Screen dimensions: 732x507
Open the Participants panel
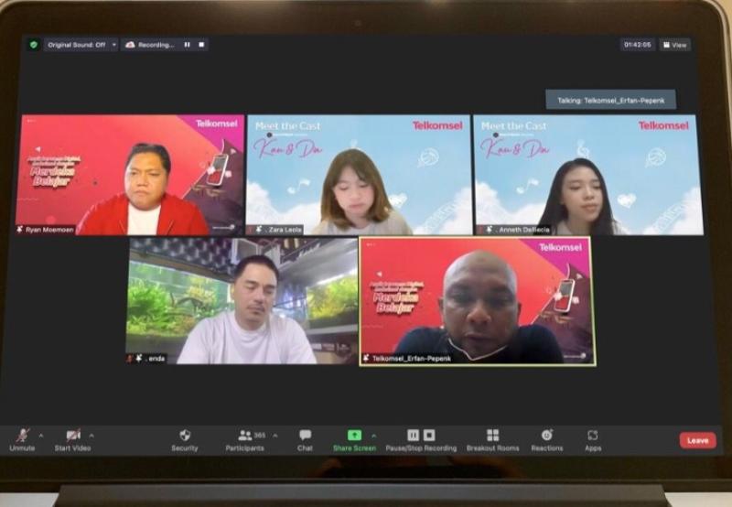point(245,436)
